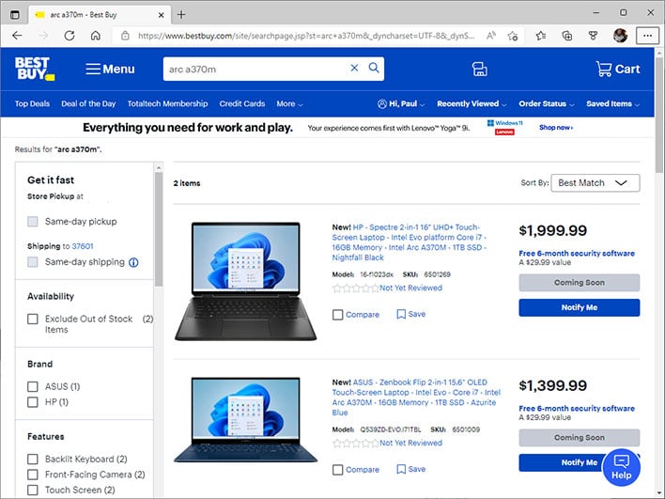Click the ASUS Zenbook laptop image

[x=245, y=420]
